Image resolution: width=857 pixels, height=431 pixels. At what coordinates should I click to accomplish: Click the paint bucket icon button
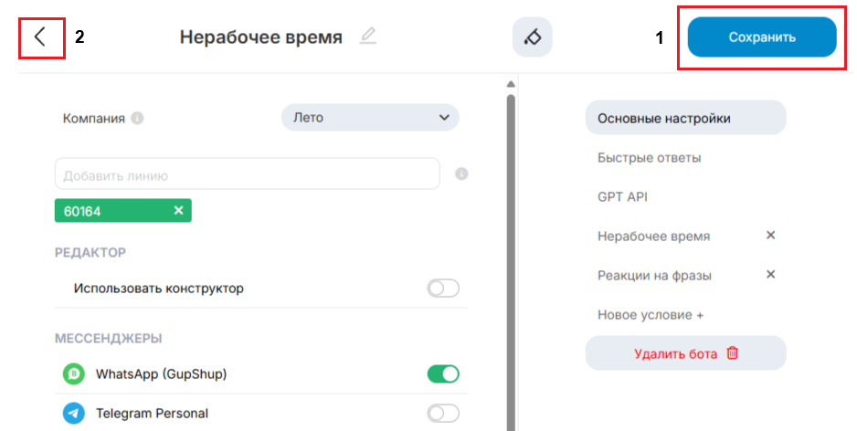click(x=532, y=37)
